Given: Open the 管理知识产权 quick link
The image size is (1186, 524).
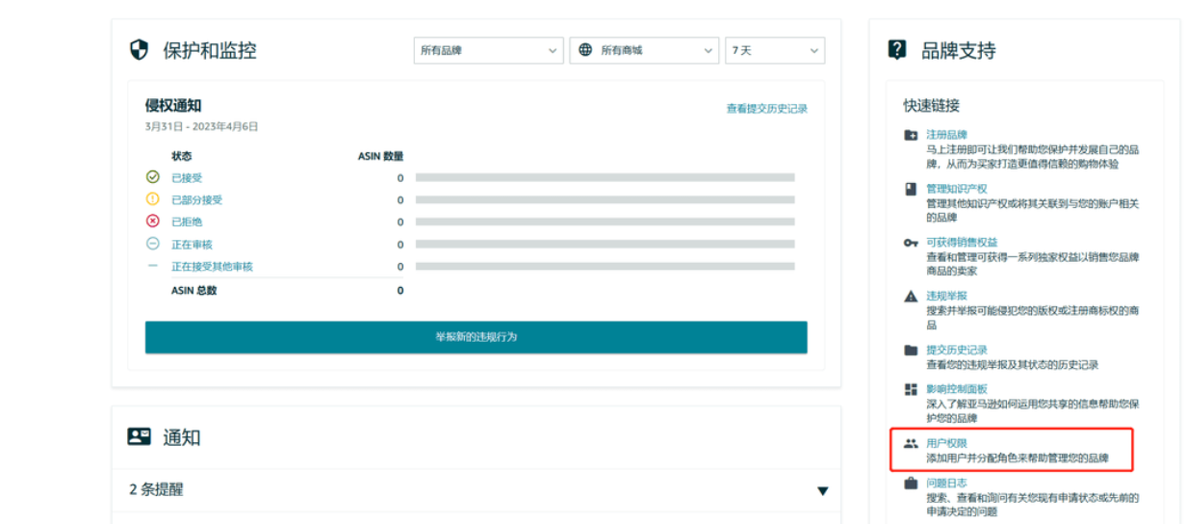Looking at the screenshot, I should point(957,189).
